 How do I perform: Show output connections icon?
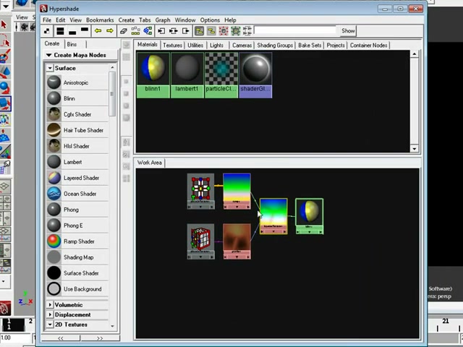(186, 30)
